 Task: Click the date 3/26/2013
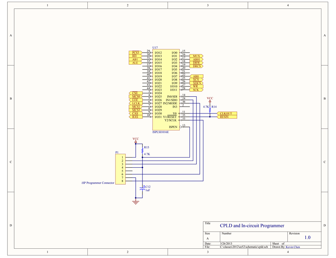coord(226,244)
